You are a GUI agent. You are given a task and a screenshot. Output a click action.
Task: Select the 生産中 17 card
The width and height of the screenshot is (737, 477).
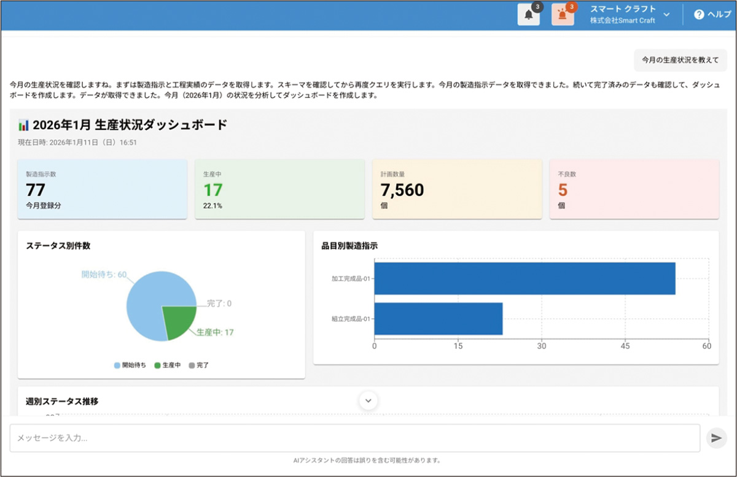[279, 189]
